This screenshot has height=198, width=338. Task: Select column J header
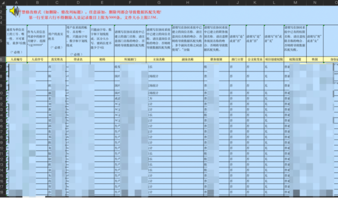point(237,3)
